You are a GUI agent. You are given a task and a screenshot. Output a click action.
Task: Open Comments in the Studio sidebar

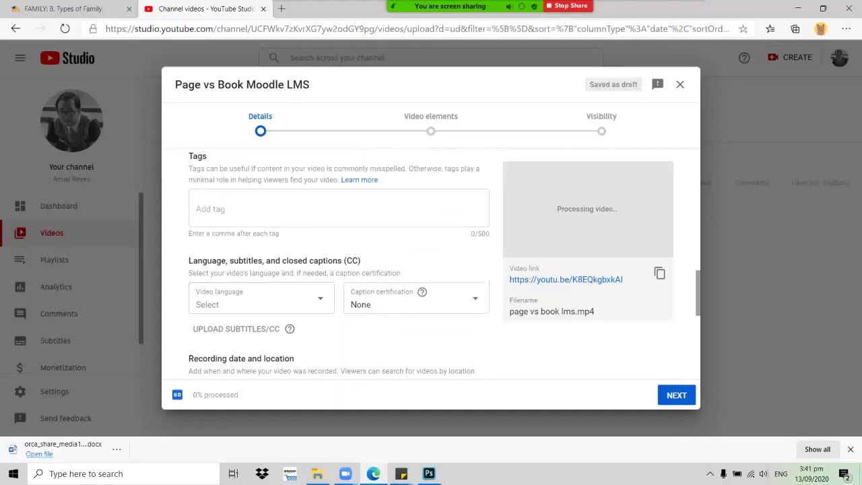(x=70, y=314)
